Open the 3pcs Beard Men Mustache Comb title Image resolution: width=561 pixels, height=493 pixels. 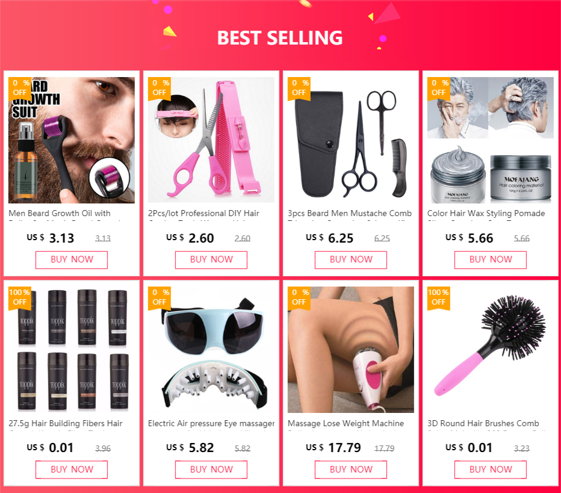[x=350, y=214]
